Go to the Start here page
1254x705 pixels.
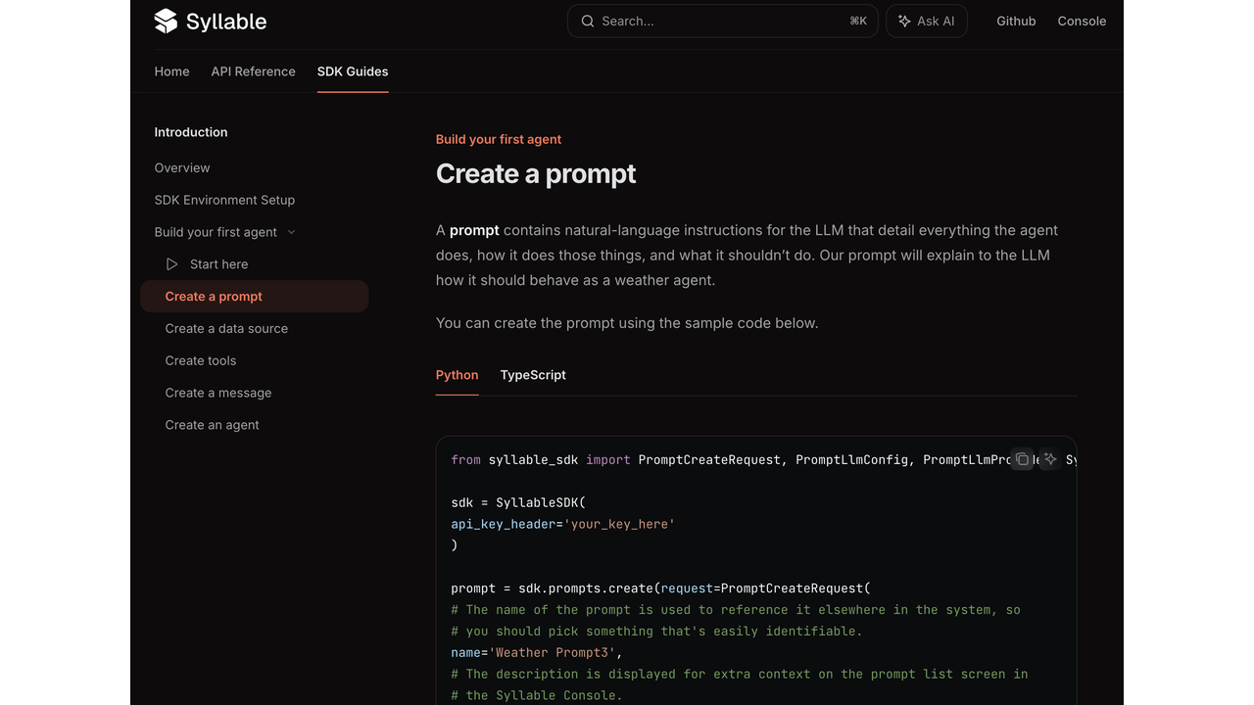coord(218,264)
